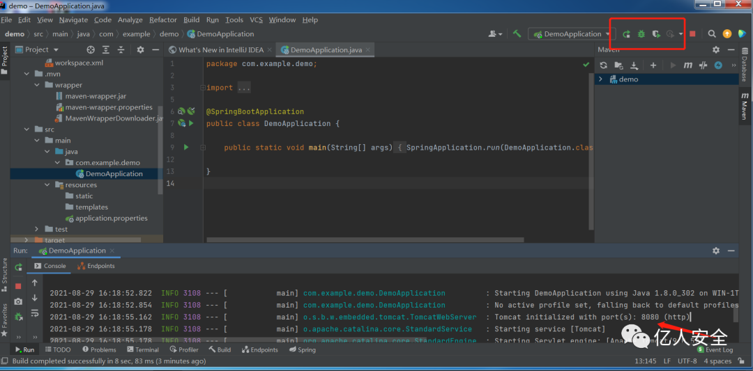This screenshot has width=753, height=371.
Task: Expand the demo node in Maven panel
Action: point(600,79)
